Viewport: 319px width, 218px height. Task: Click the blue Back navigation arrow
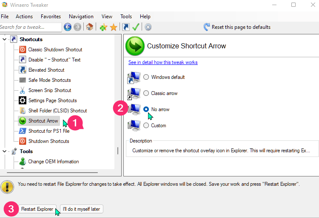pyautogui.click(x=68, y=27)
